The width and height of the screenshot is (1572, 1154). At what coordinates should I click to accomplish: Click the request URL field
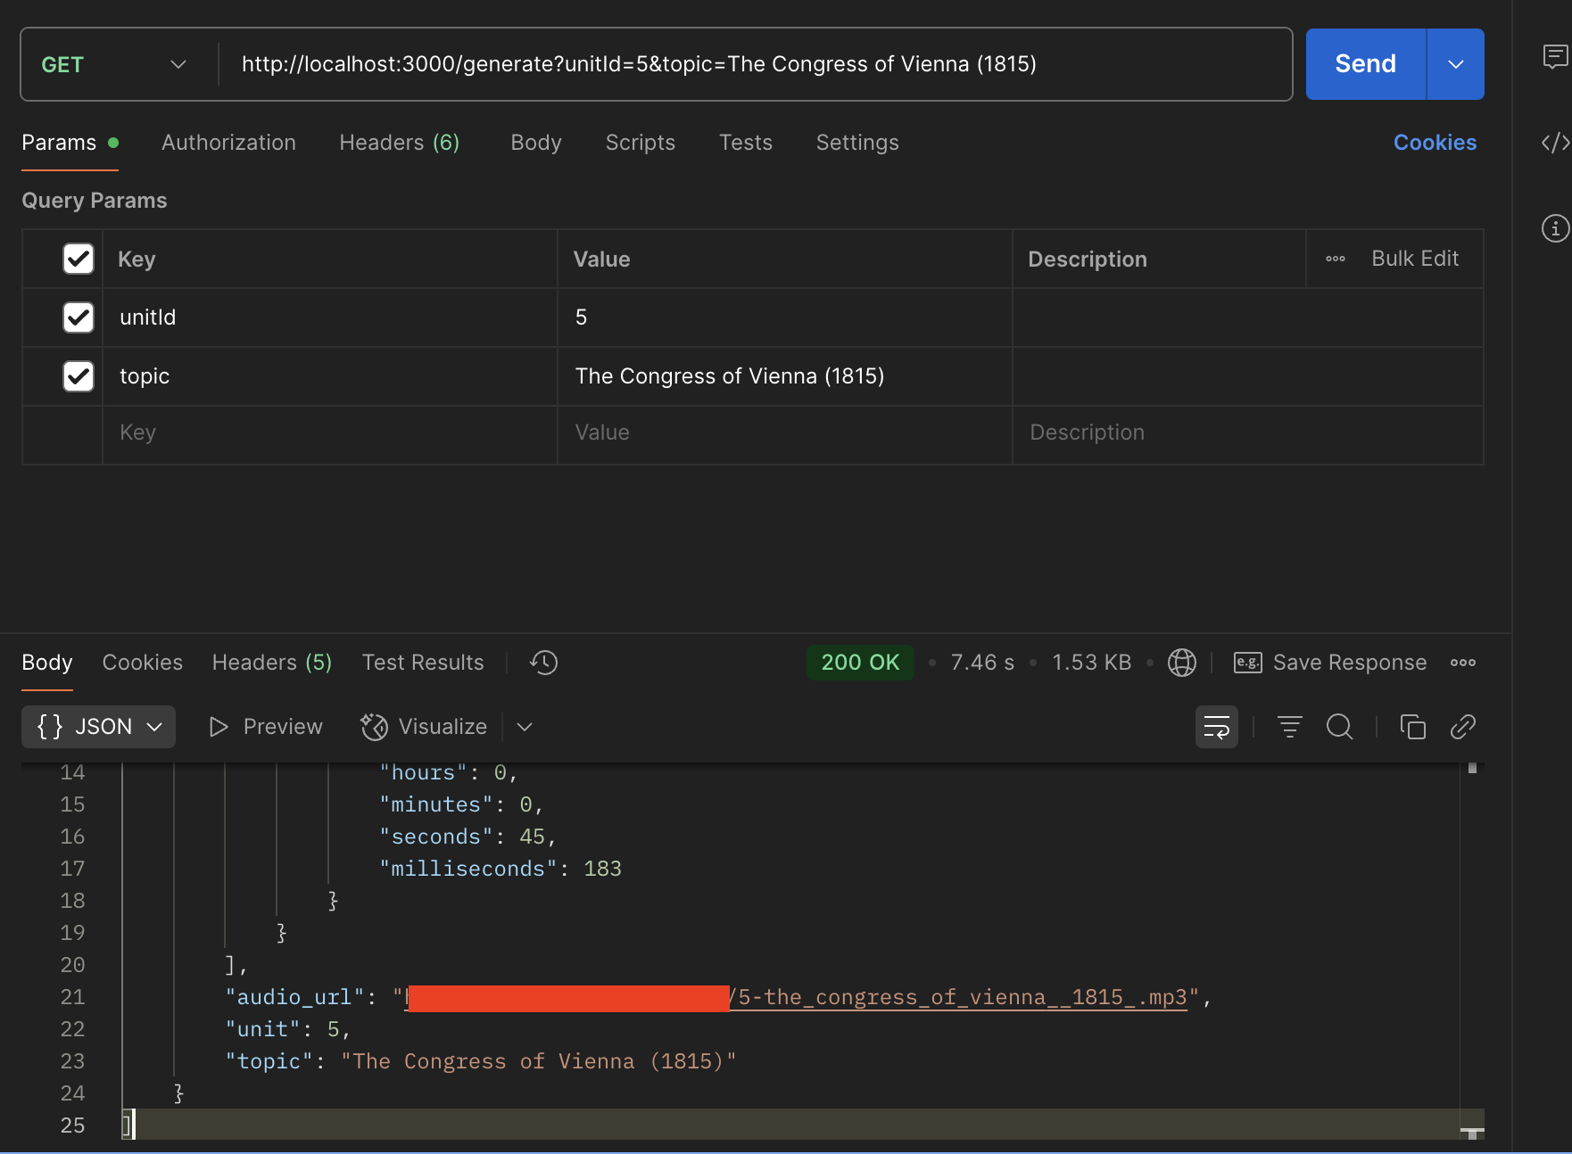pyautogui.click(x=755, y=64)
